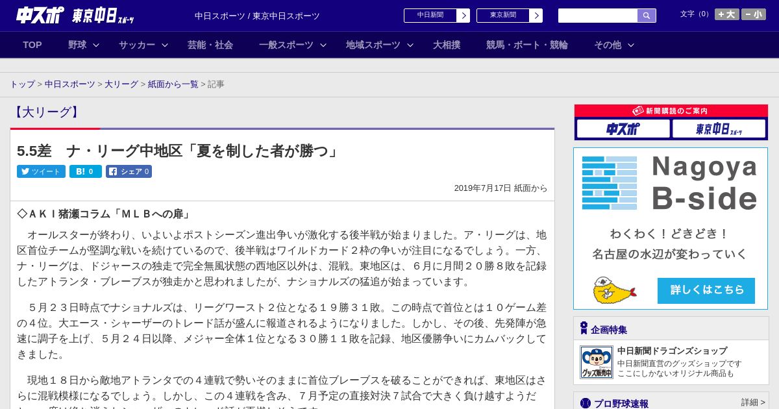Go to the TOP menu item

click(32, 45)
